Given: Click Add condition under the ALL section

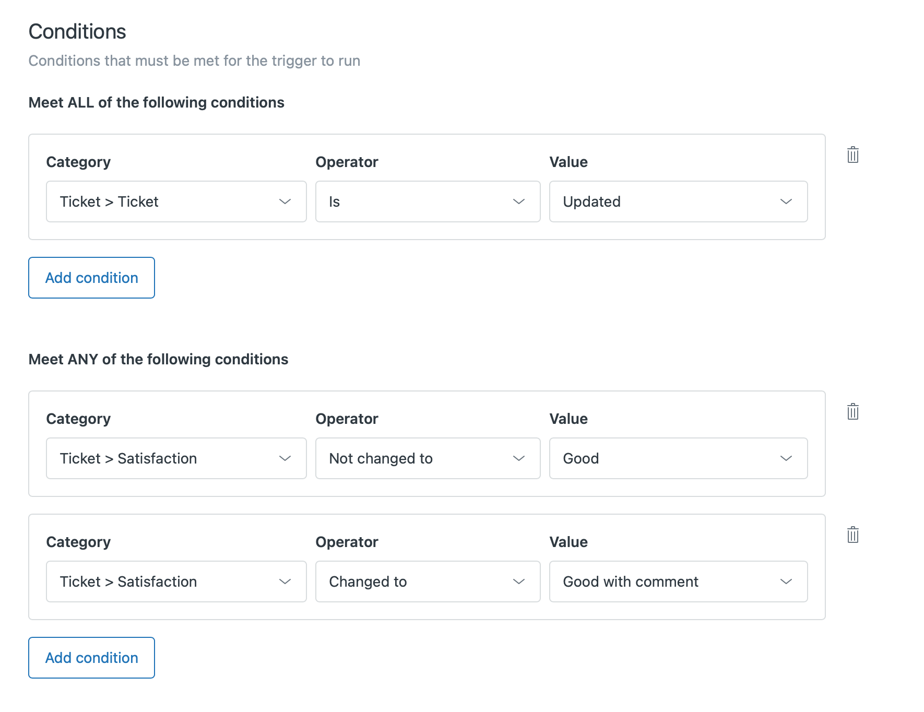Looking at the screenshot, I should (91, 278).
